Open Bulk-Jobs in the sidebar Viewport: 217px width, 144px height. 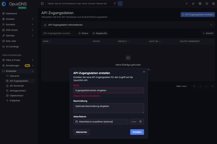pyautogui.click(x=18, y=41)
